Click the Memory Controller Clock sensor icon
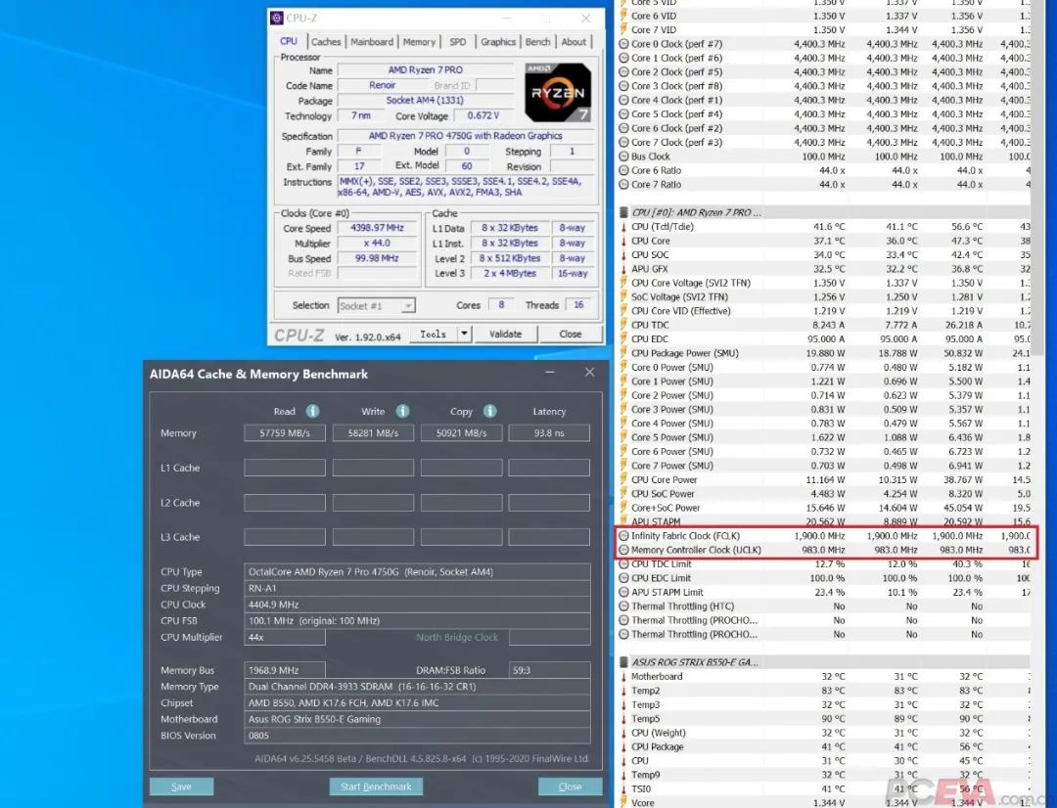1057x808 pixels. coord(624,550)
